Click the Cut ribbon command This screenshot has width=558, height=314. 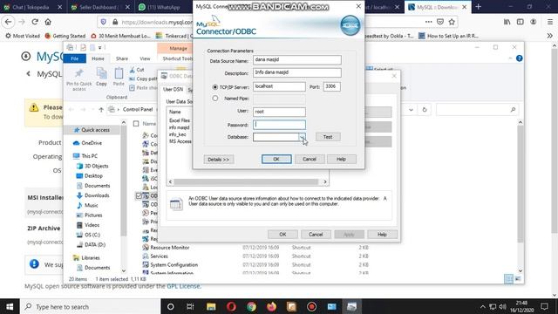click(137, 70)
